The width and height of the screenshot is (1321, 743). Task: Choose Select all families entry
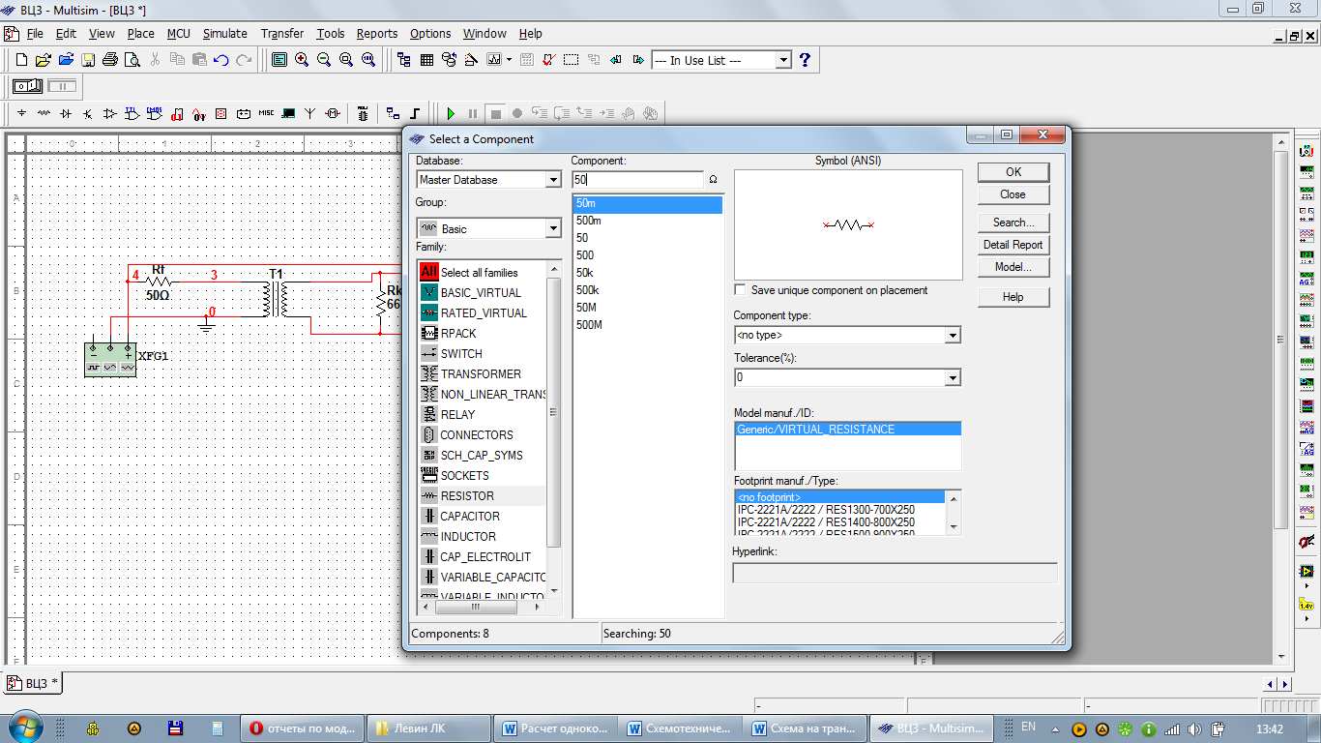tap(479, 273)
